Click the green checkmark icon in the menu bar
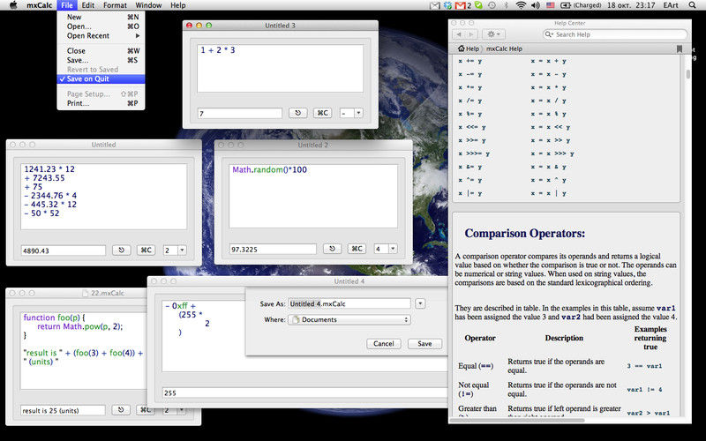The height and width of the screenshot is (441, 706). pos(478,5)
